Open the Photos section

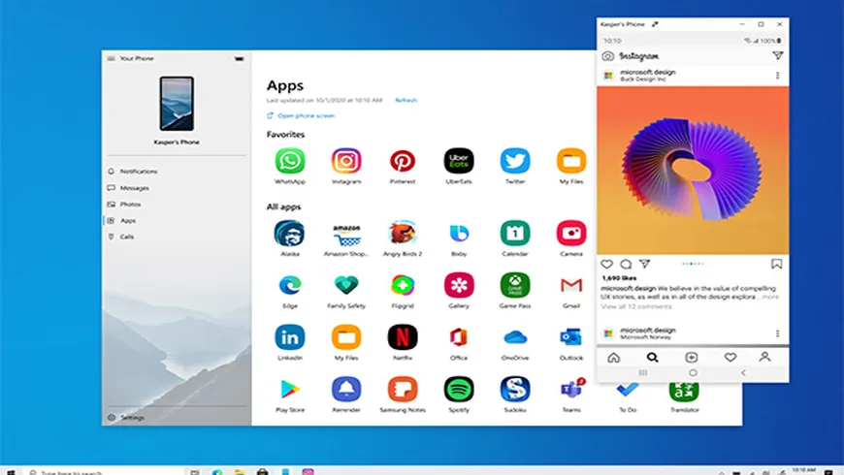177,205
